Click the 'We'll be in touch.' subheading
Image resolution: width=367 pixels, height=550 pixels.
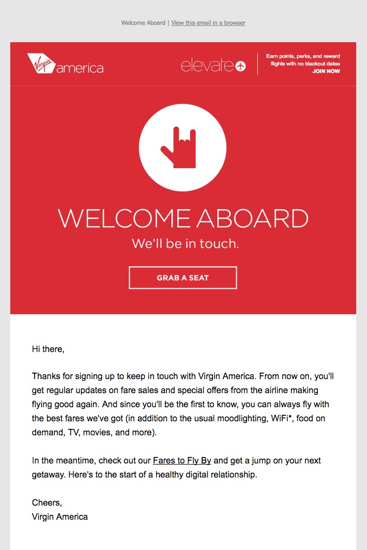pyautogui.click(x=185, y=243)
